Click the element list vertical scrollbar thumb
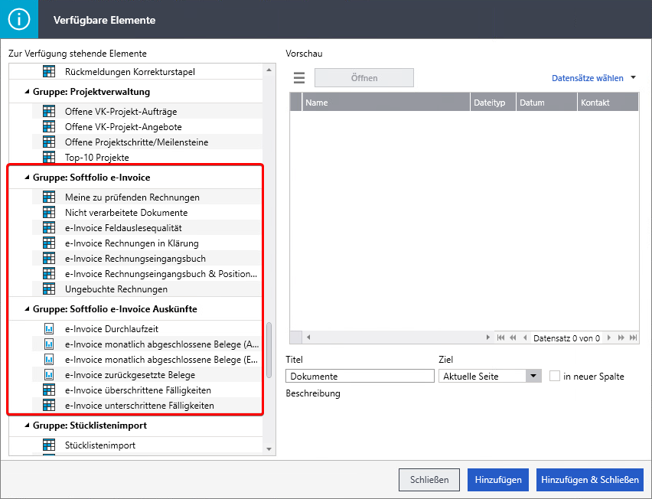 [x=269, y=350]
